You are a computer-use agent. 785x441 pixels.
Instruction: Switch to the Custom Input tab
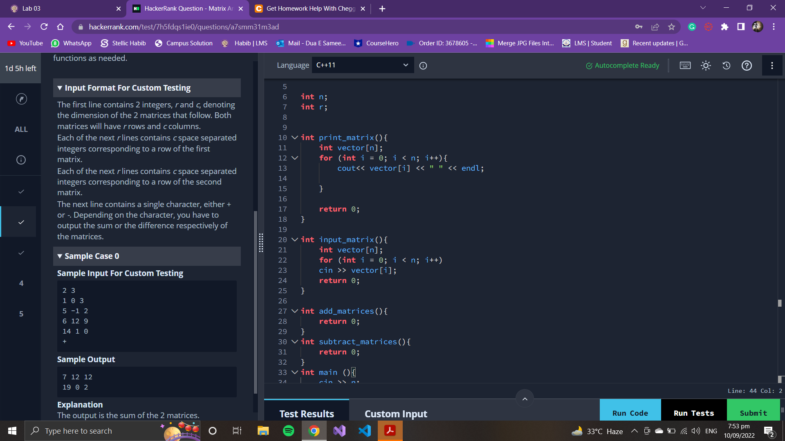[x=396, y=414]
